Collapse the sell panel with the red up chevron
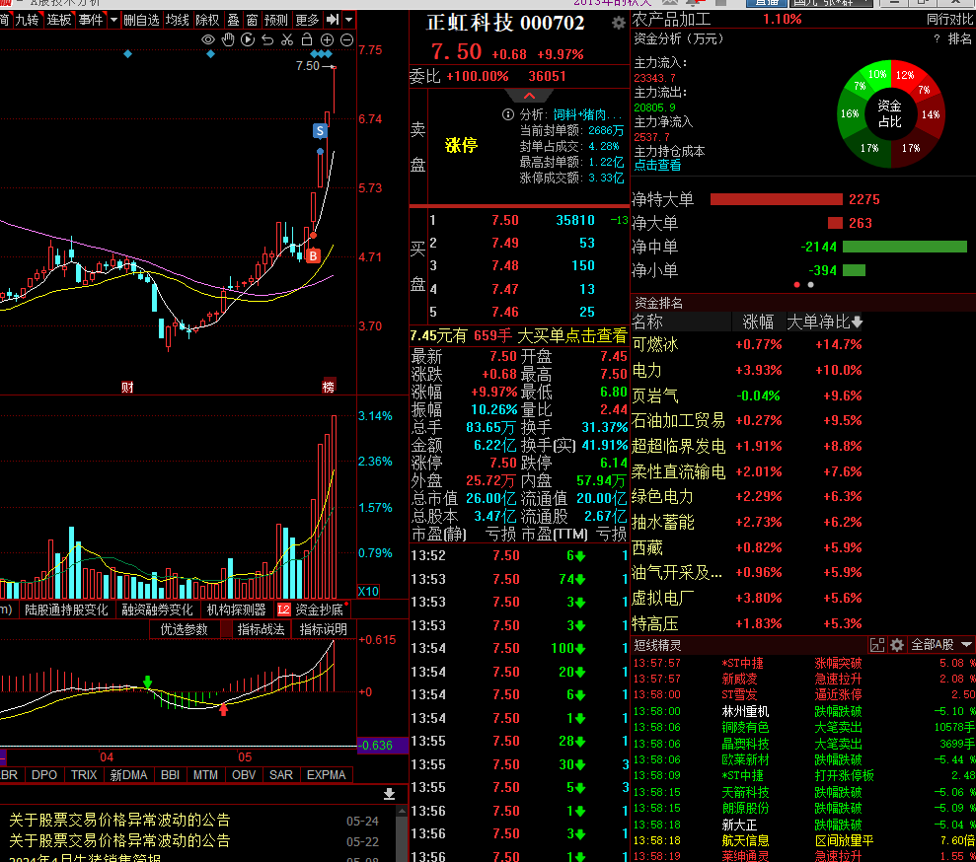 click(x=529, y=96)
